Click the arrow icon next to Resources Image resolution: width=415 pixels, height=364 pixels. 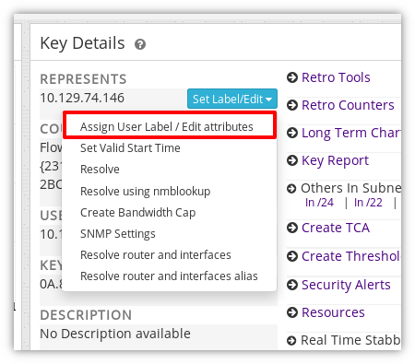coord(292,312)
